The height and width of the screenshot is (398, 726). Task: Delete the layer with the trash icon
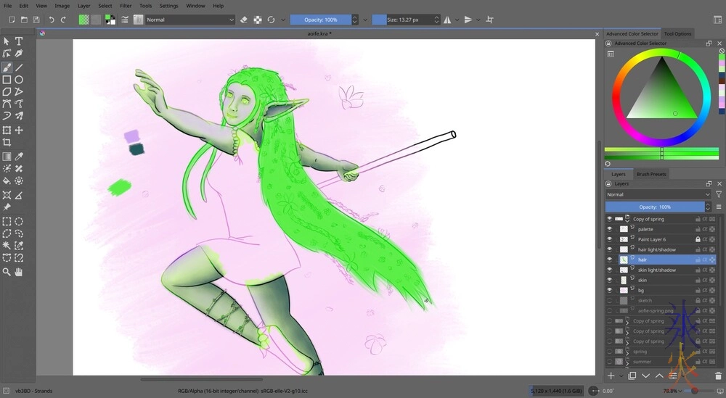click(718, 376)
